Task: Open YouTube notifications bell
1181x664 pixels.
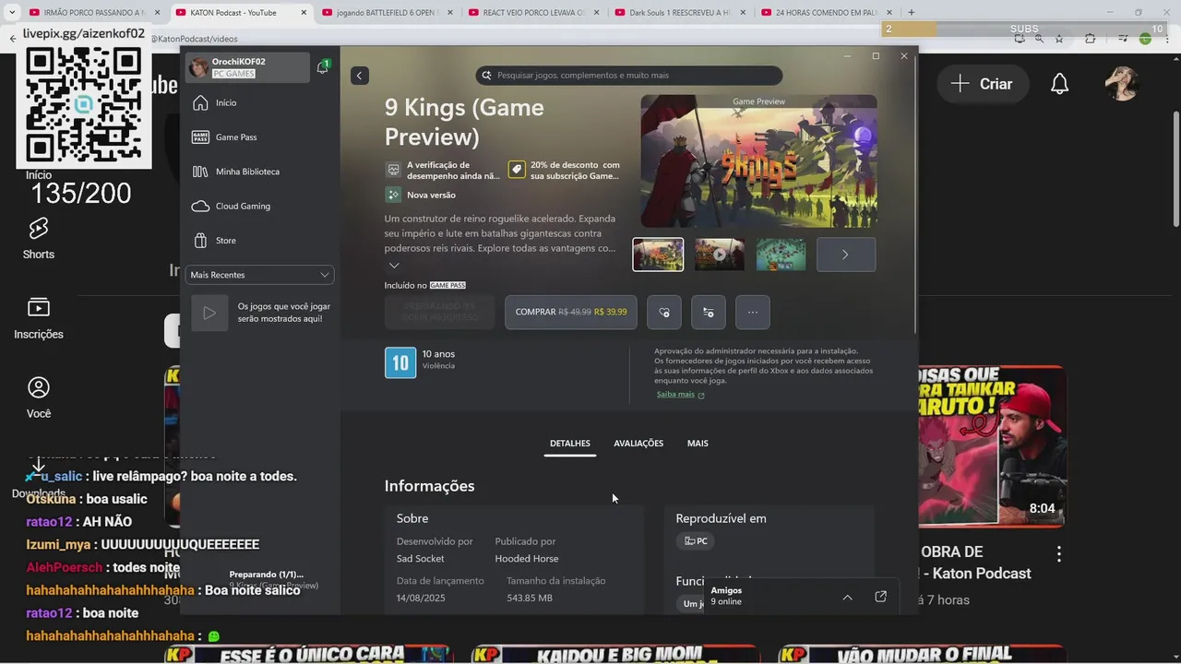Action: 1060,84
